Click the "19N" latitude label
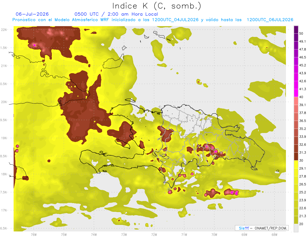Image resolution: width=308 pixels, height=238 pixels. tap(4, 138)
